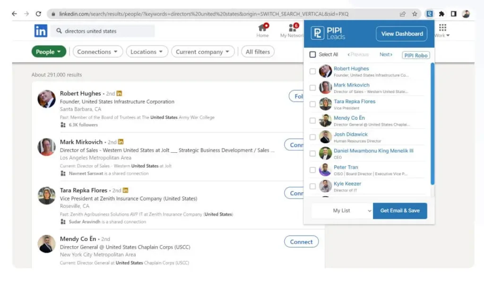The width and height of the screenshot is (484, 281).
Task: Open Peter Tran link in PIPI panel
Action: click(346, 167)
